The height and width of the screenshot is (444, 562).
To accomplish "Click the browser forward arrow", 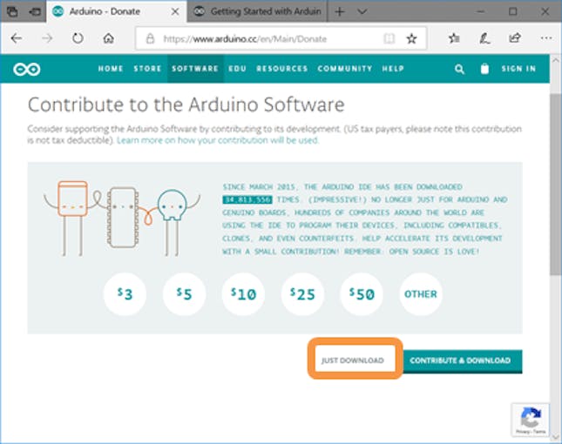I will click(47, 38).
